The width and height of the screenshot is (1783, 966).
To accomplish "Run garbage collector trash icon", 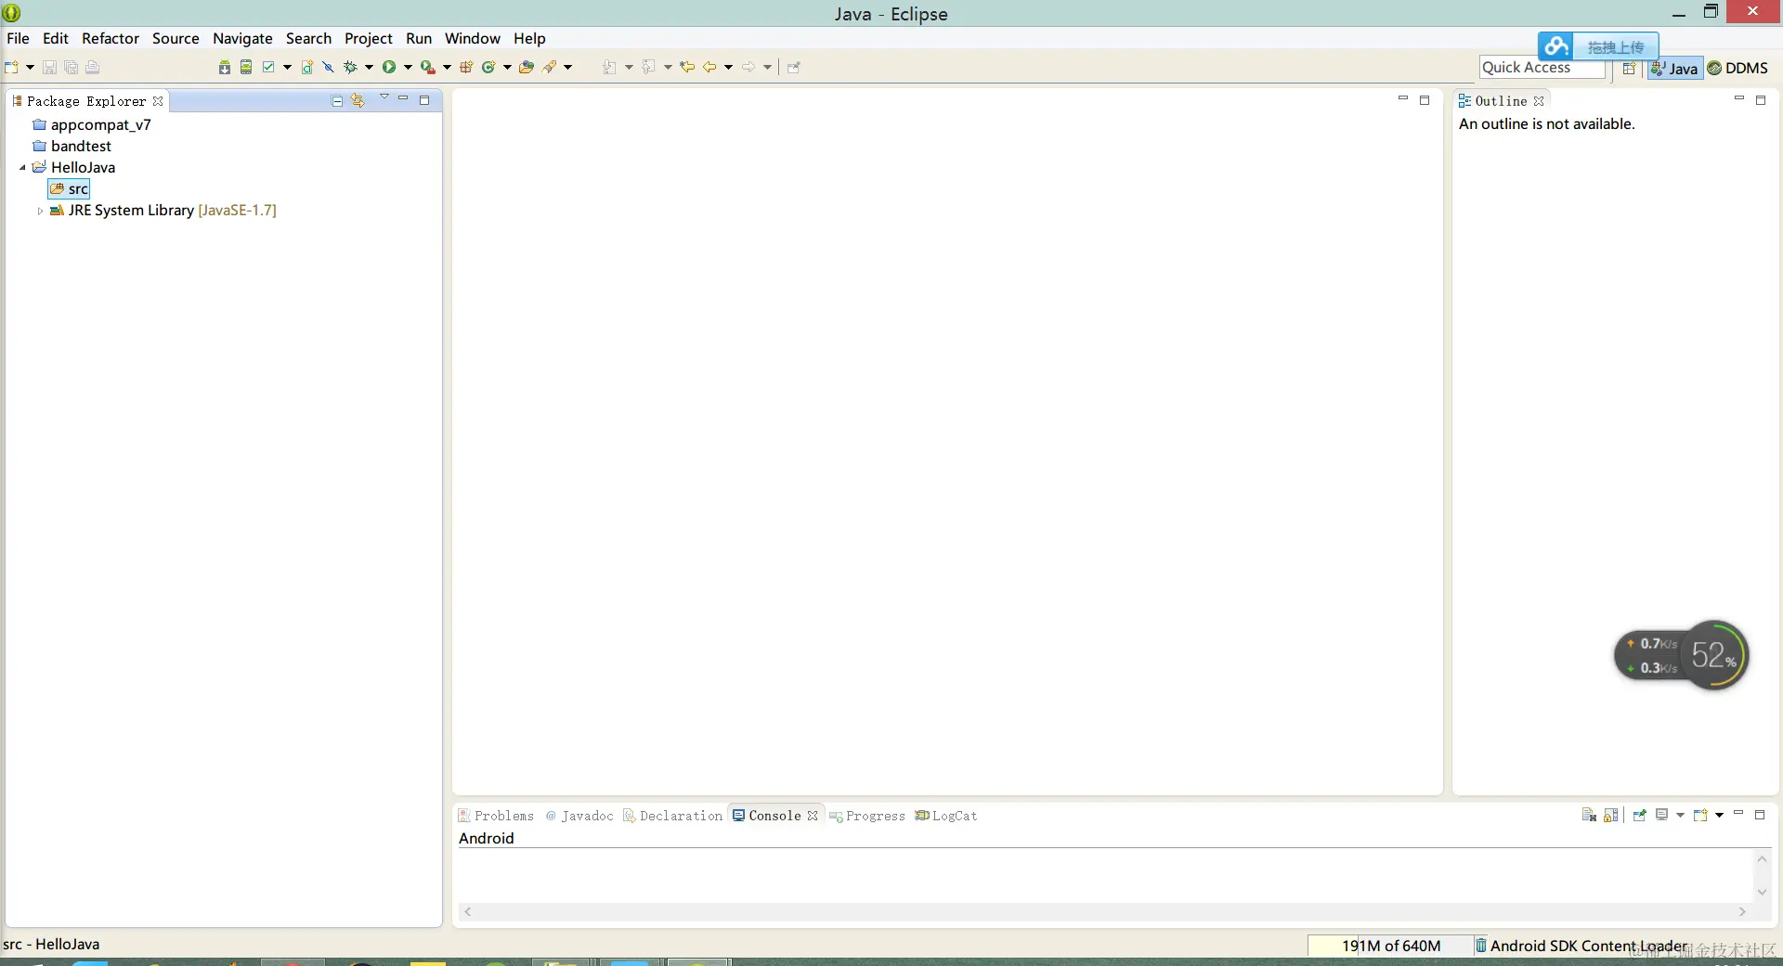I will point(1481,946).
